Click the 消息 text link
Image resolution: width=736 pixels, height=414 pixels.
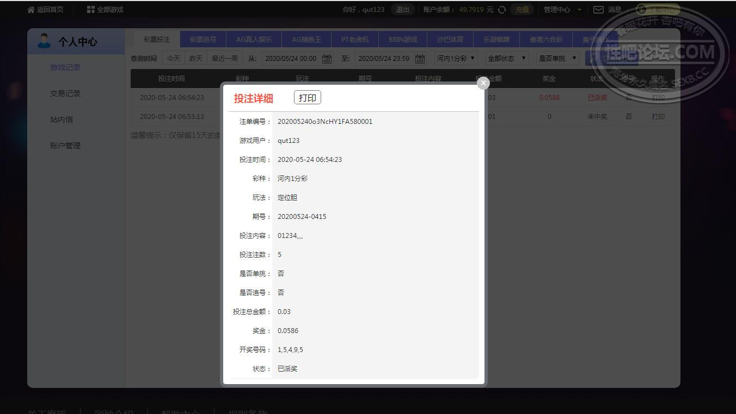[x=615, y=10]
